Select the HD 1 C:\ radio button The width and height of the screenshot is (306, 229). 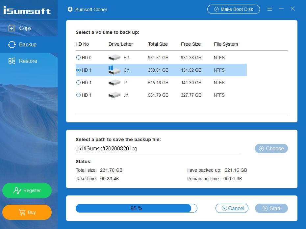pos(78,70)
